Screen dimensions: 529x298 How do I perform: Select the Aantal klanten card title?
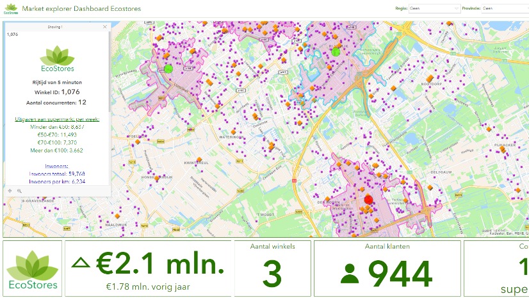point(387,246)
